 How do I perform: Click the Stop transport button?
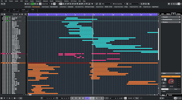click(92, 98)
